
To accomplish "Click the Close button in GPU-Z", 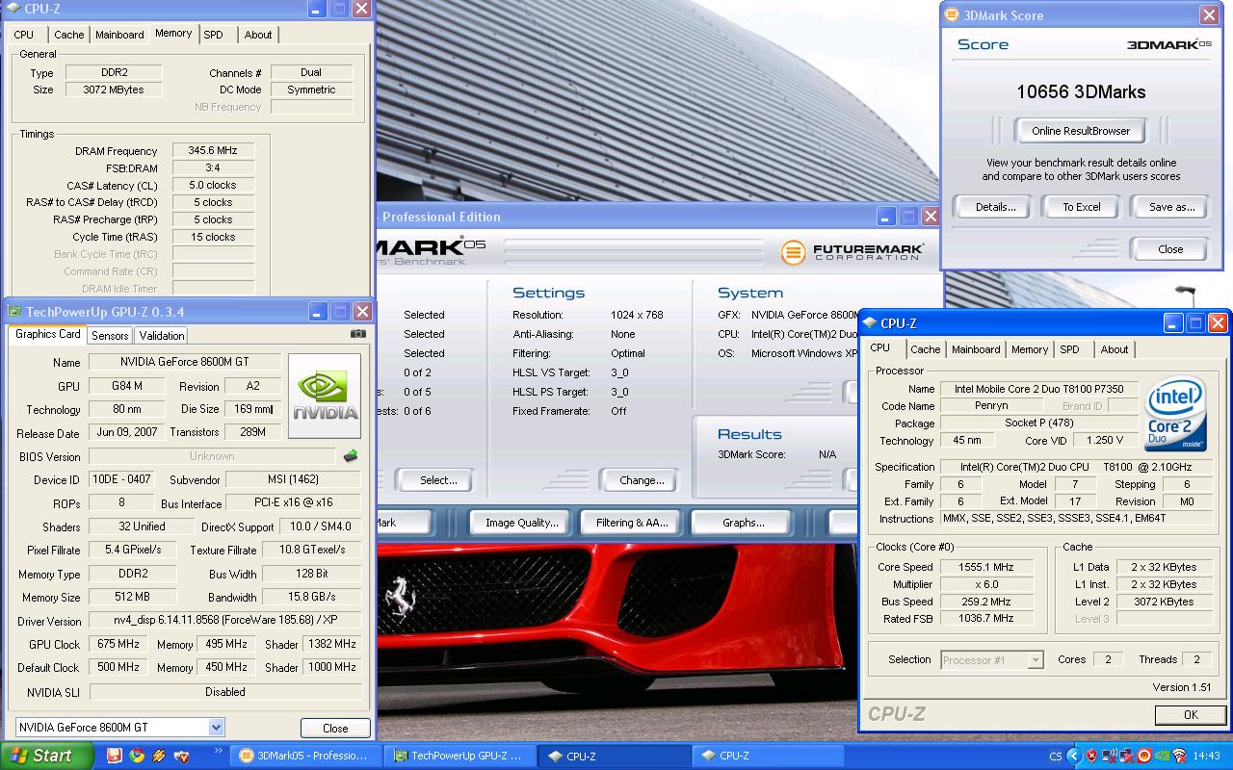I will 335,729.
